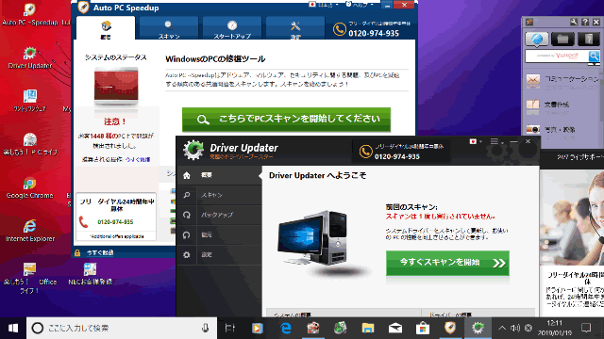Click the search magnifier button in the gadget panel
This screenshot has height=339, width=604.
click(x=594, y=56)
